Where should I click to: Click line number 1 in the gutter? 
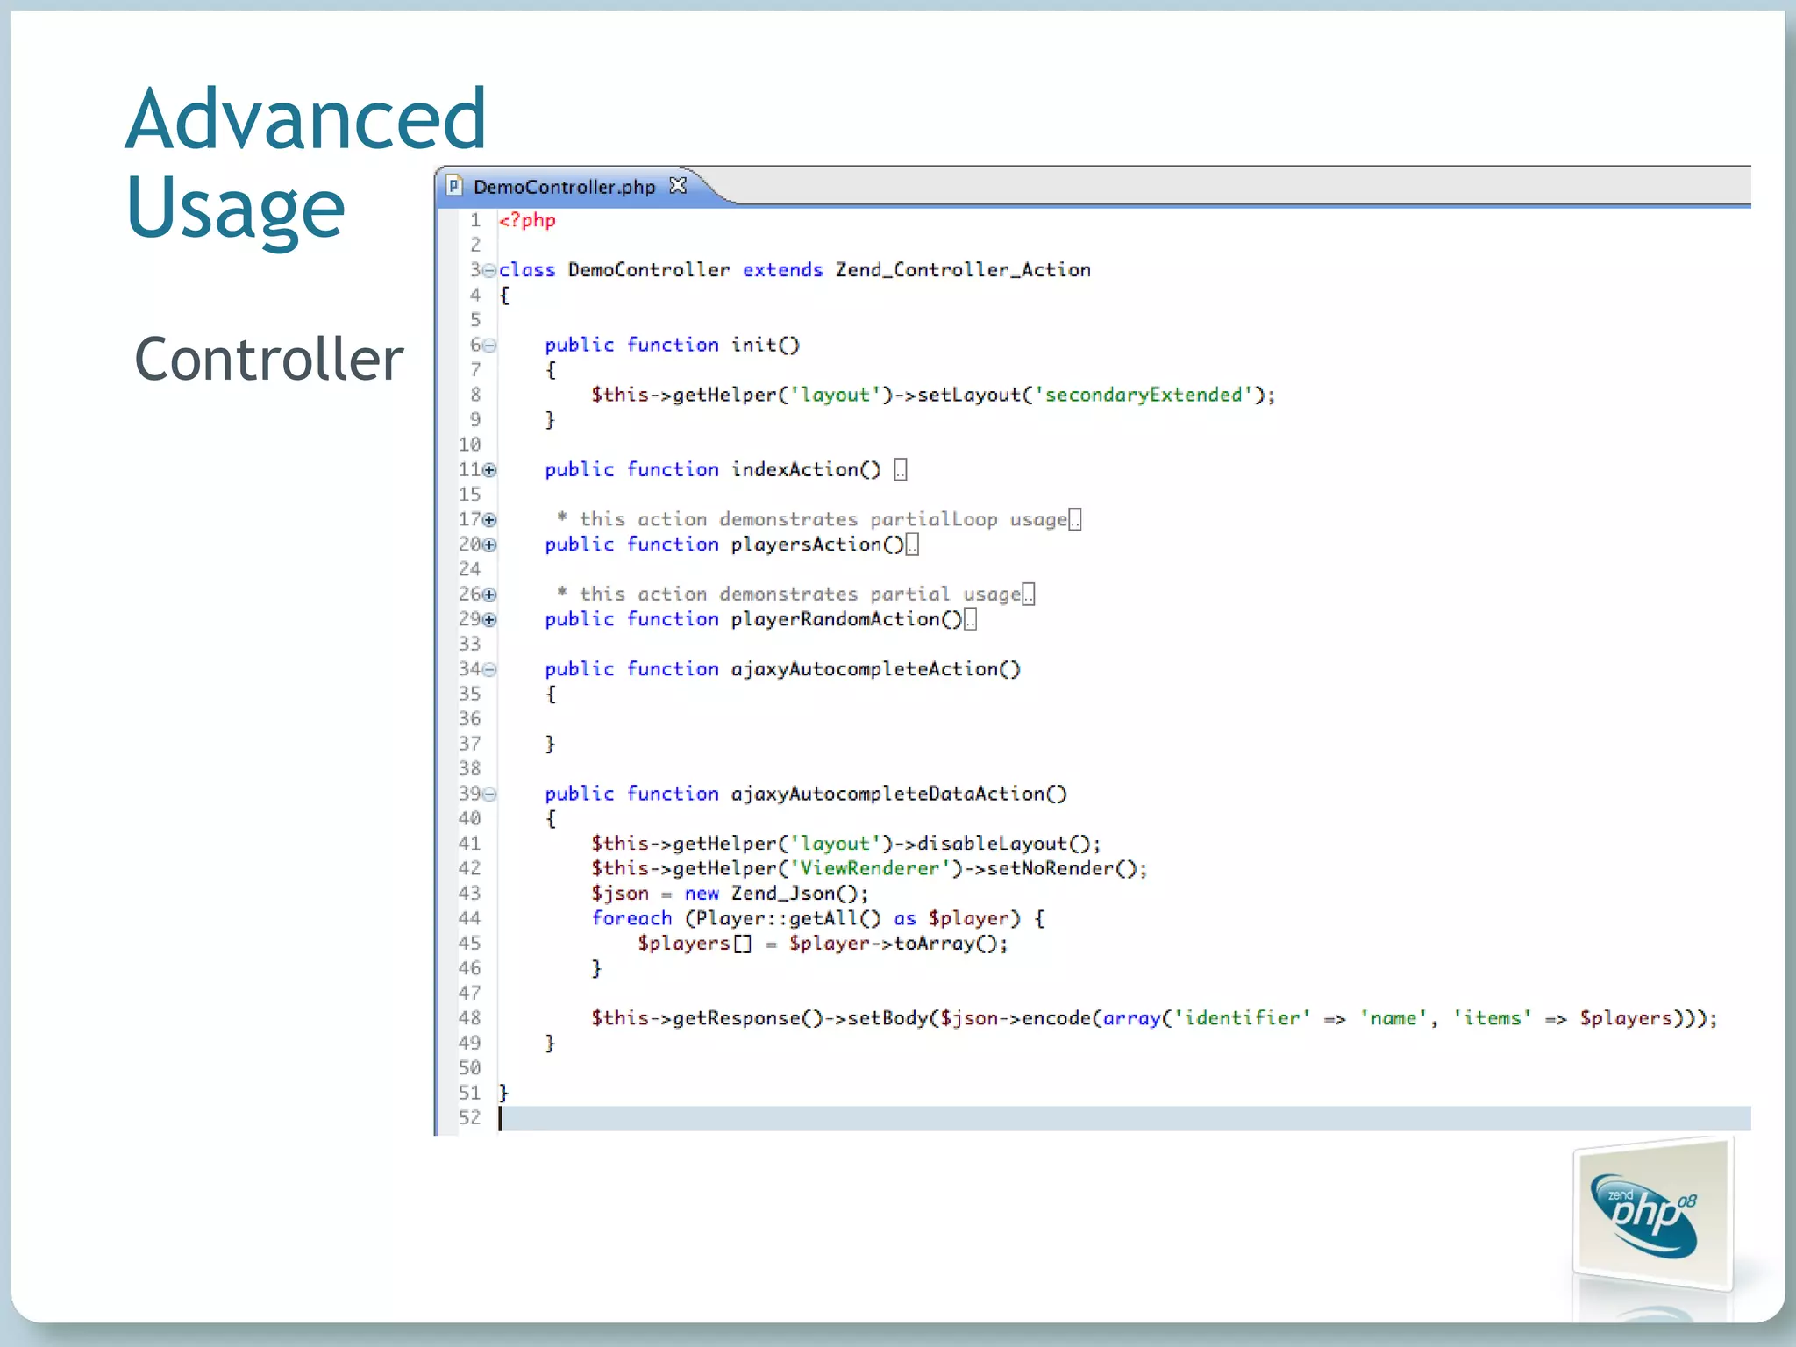coord(475,220)
